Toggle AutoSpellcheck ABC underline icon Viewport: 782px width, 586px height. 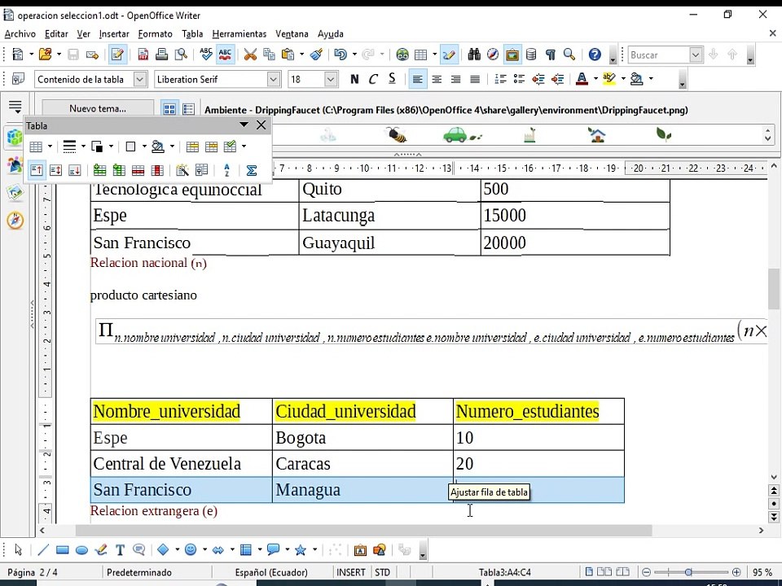point(225,55)
